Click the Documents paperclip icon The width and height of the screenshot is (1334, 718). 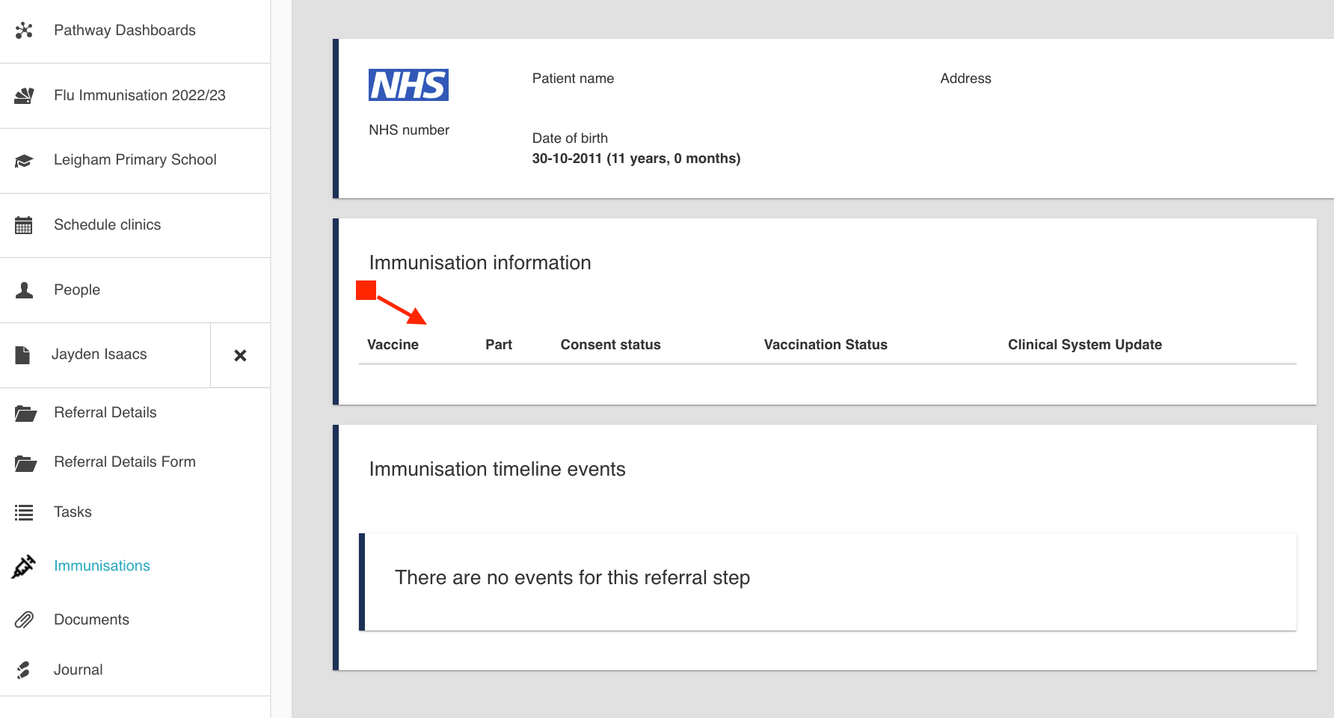coord(24,620)
